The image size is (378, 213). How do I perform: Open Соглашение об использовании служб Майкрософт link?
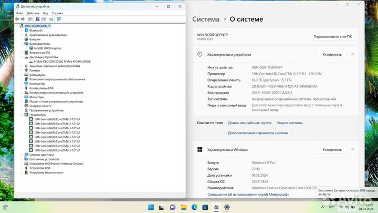248,195
